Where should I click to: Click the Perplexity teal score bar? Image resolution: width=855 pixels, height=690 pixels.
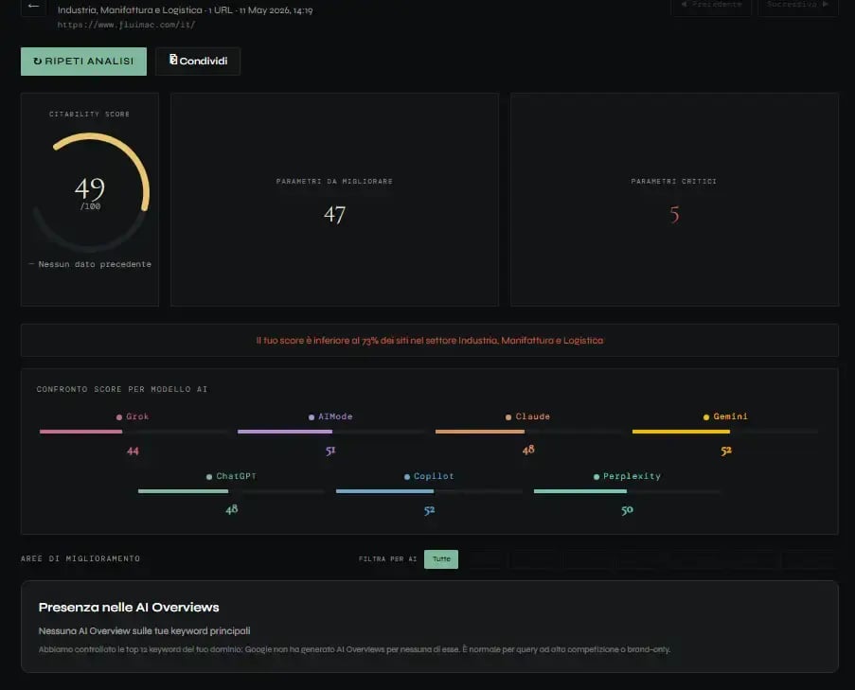(580, 491)
